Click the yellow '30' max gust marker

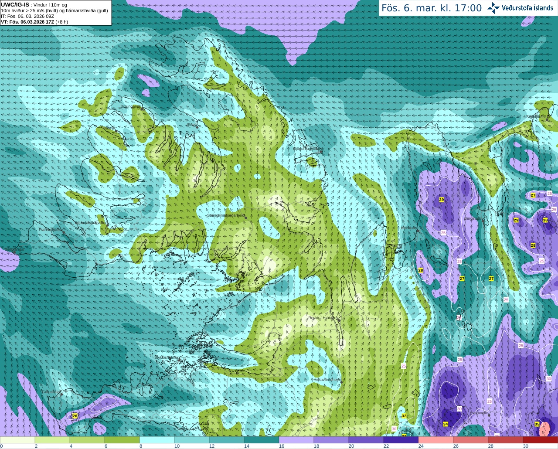[x=545, y=220]
